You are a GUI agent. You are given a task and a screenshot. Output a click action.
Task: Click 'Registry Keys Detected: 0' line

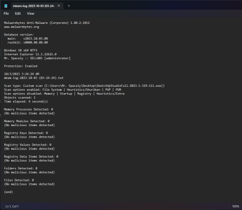point(26,133)
